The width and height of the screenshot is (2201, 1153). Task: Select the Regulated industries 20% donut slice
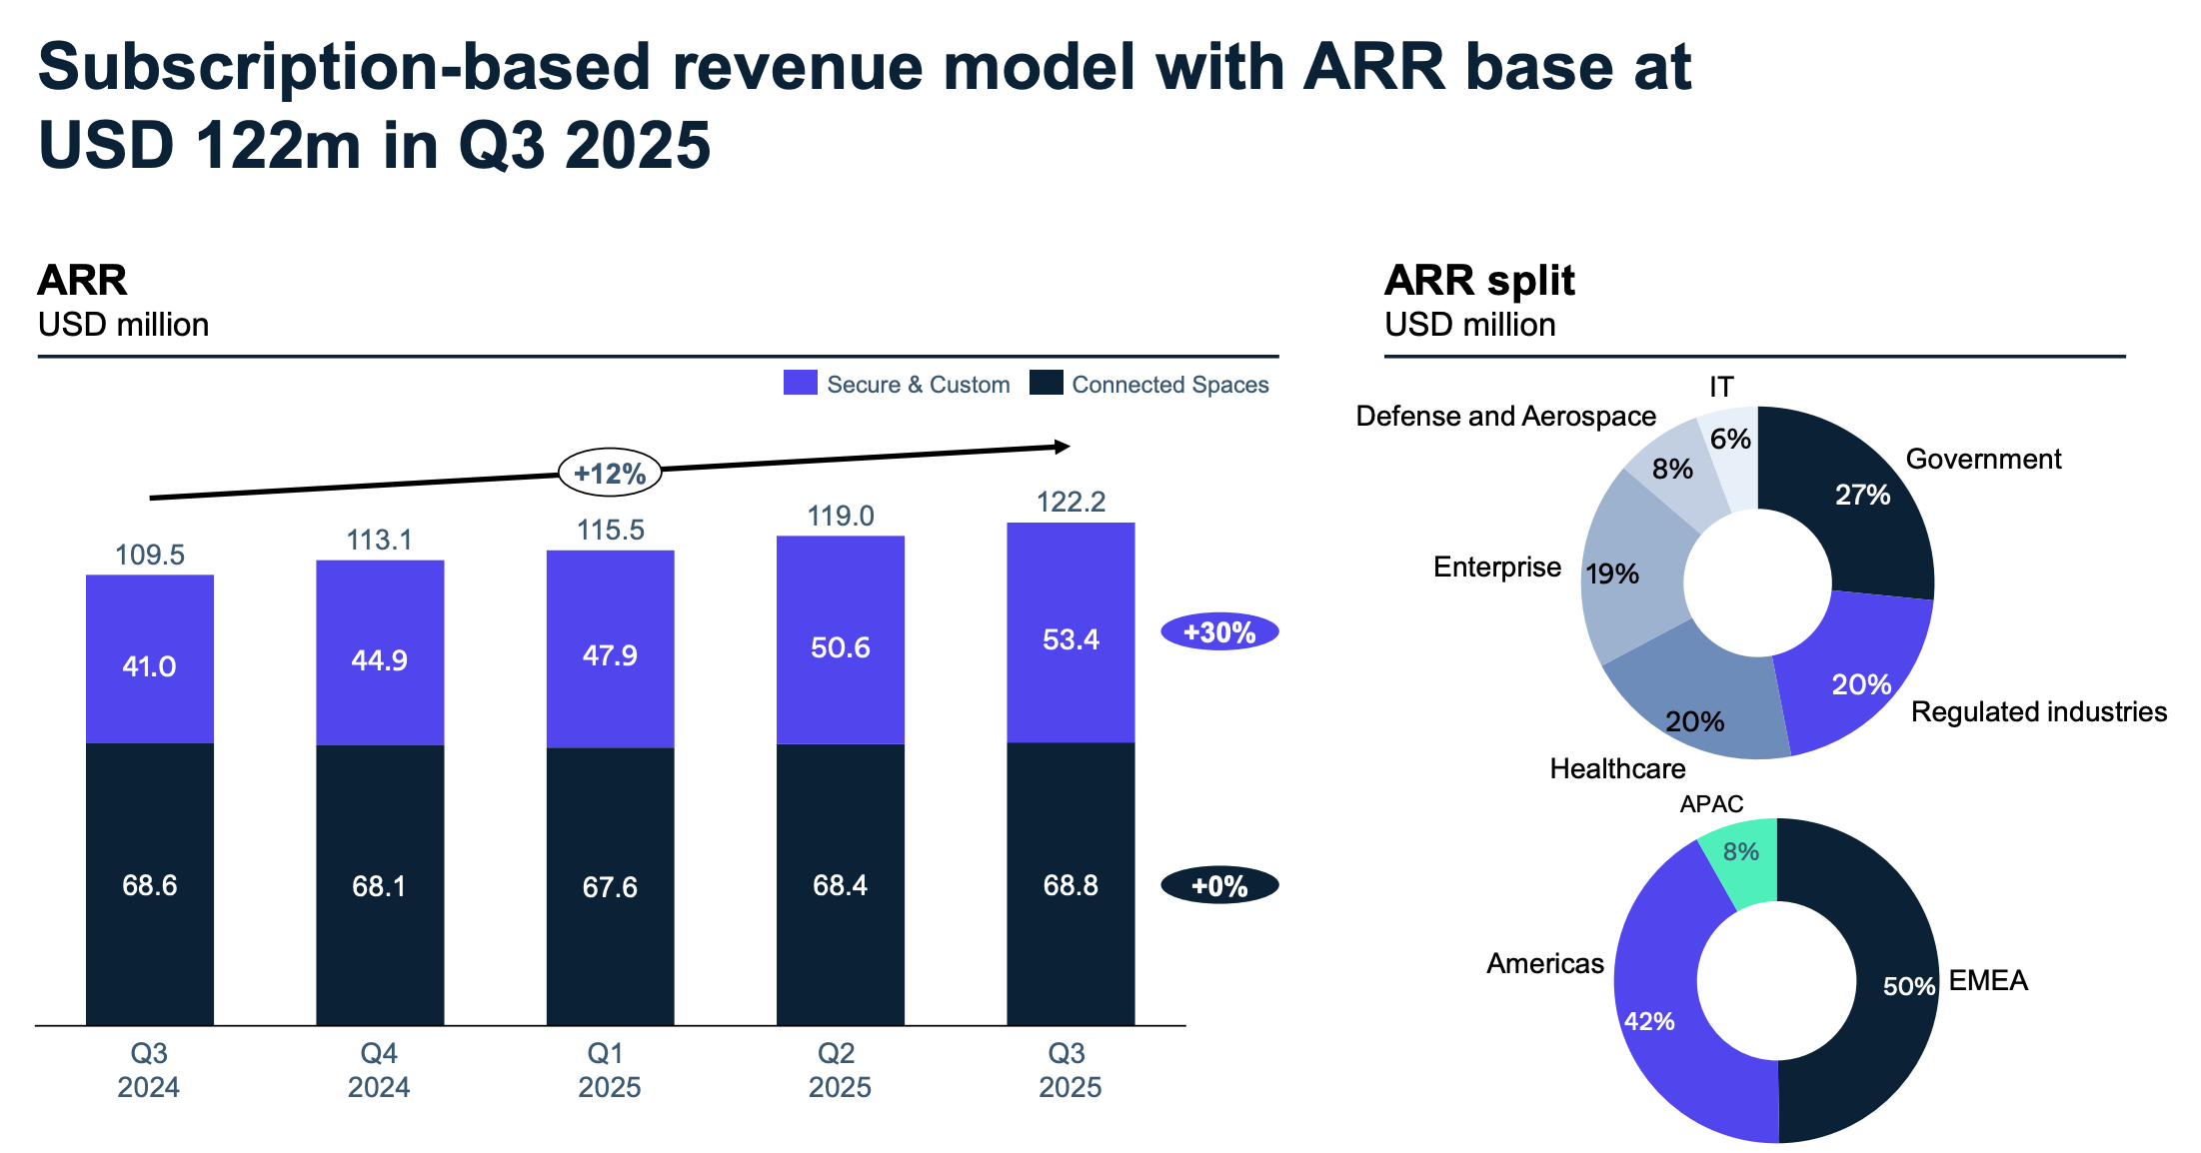click(1859, 685)
